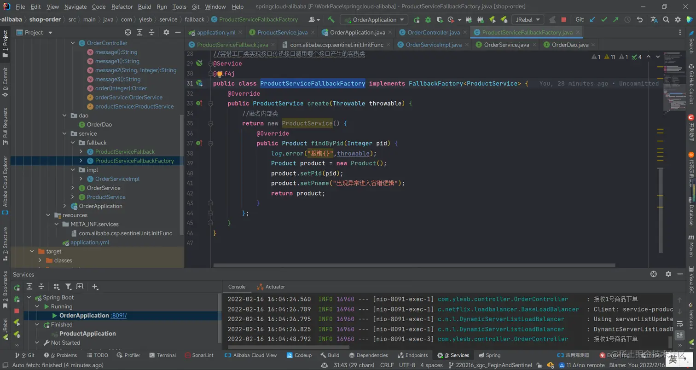Click the Debug bug icon in toolbar
The width and height of the screenshot is (696, 370).
pyautogui.click(x=428, y=20)
